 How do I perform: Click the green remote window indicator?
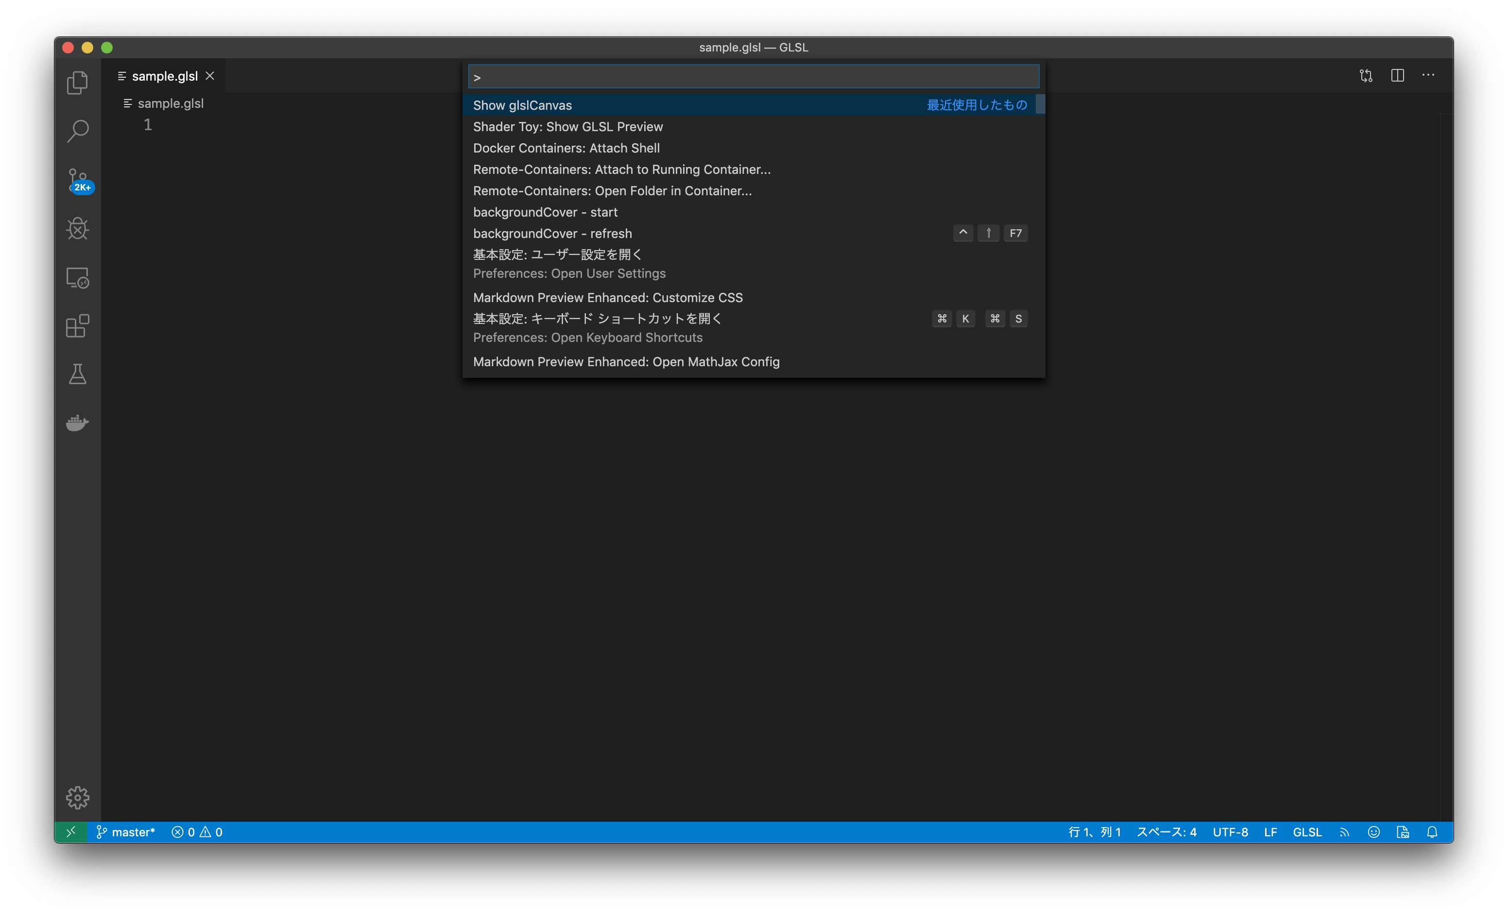[71, 832]
